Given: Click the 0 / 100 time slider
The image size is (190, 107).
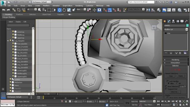Looking at the screenshot, I should 47,94.
